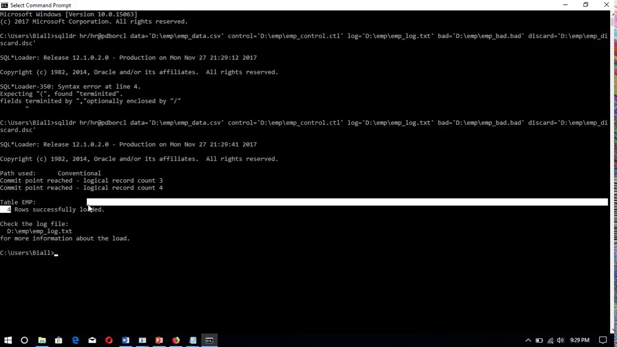This screenshot has width=617, height=347.
Task: Click 'Expecting "(", found "terminited"' line
Action: point(61,93)
